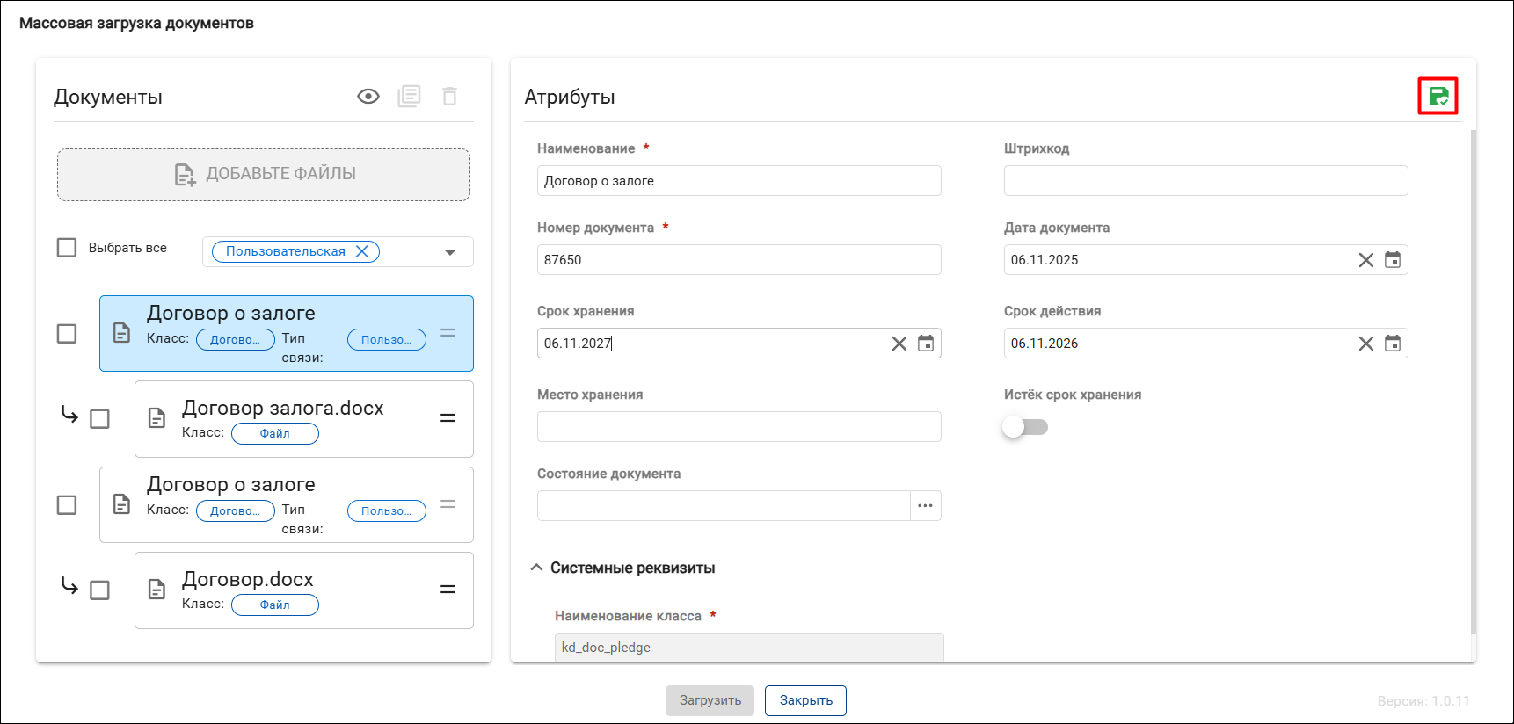Viewport: 1514px width, 724px height.
Task: Click Тип связи chip in highlighted Договор о залоге row
Action: 387,340
